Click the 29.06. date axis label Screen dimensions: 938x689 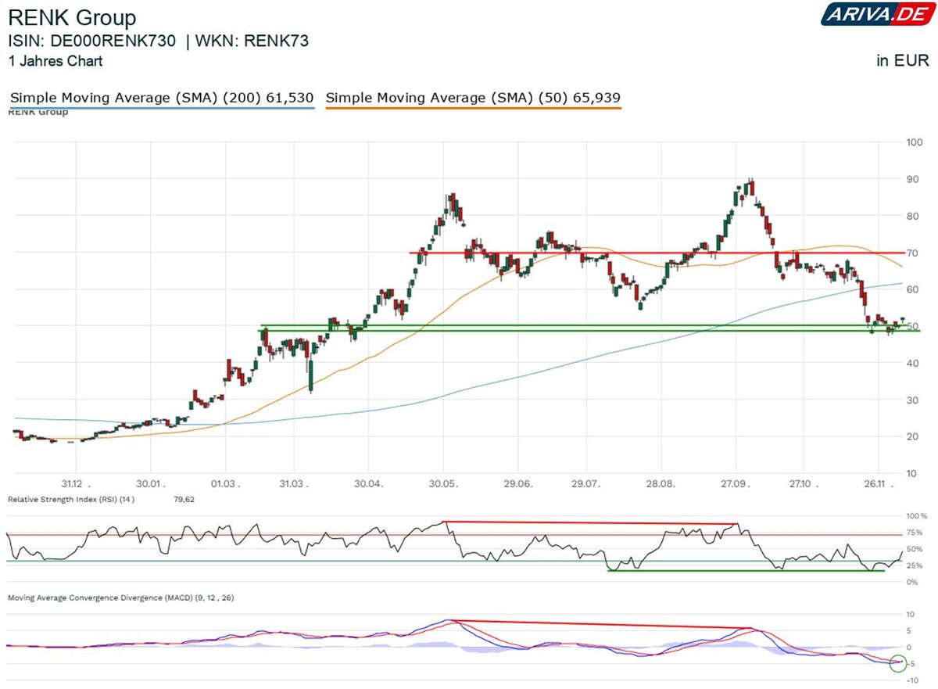(520, 484)
